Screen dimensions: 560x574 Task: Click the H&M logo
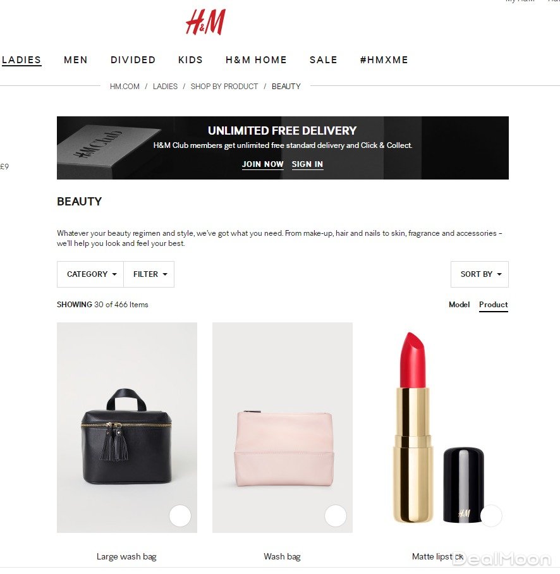[x=205, y=22]
